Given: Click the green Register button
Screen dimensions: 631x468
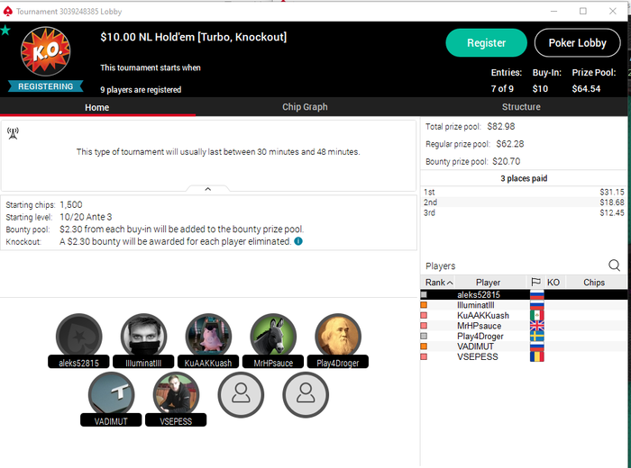Looking at the screenshot, I should coord(486,43).
